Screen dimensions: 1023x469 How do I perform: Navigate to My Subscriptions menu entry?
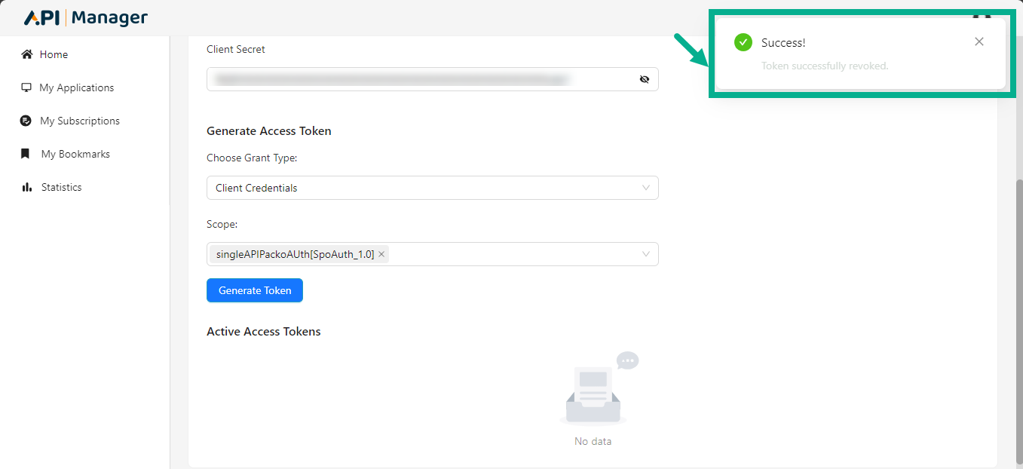coord(81,121)
